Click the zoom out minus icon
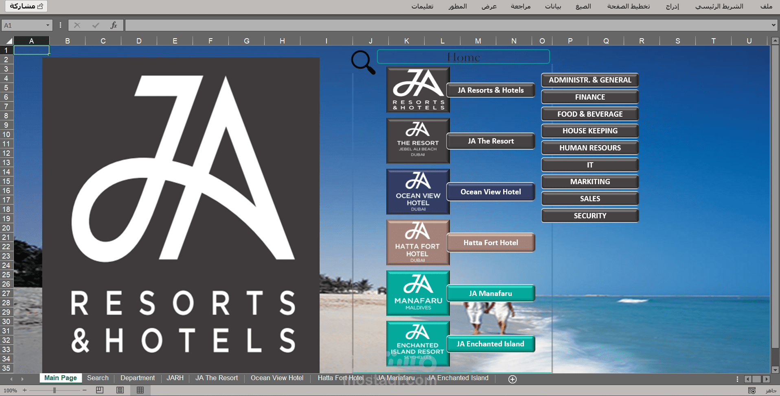 (x=84, y=390)
